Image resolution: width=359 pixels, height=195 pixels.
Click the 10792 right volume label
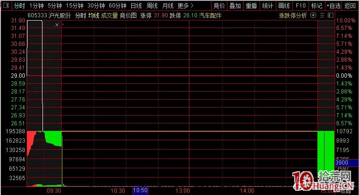344,131
